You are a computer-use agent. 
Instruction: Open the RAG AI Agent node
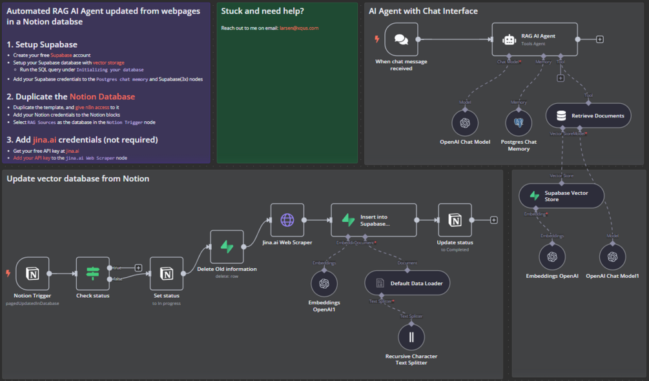pyautogui.click(x=534, y=39)
